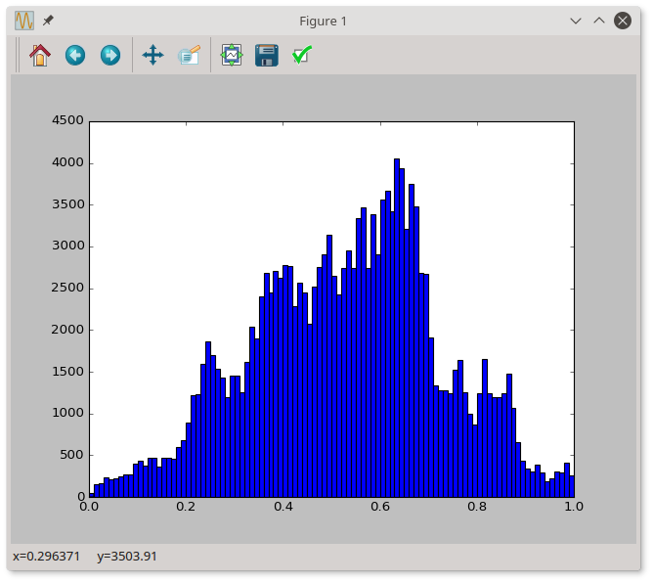Open window menu via title bar app icon

(24, 21)
